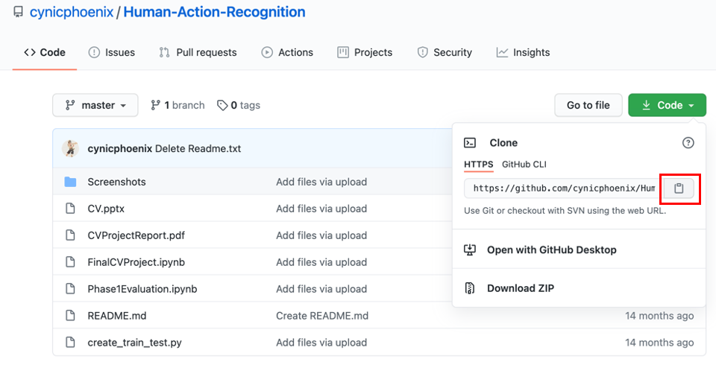Viewport: 716px width, 365px height.
Task: Open the Delete Readme.txt commit message
Action: [198, 149]
